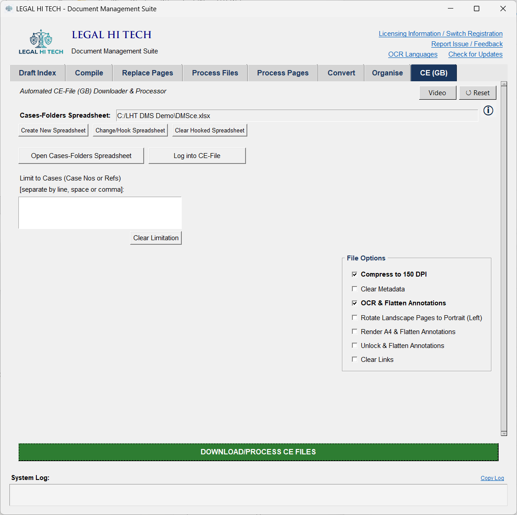The height and width of the screenshot is (515, 517).
Task: Minimize the Document Management Suite window
Action: [x=451, y=9]
